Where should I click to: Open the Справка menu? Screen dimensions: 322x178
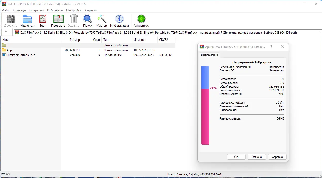(91, 10)
